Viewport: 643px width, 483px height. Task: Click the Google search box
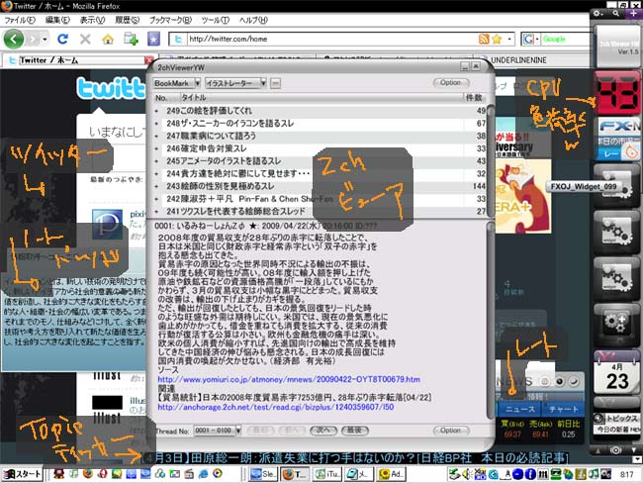[x=566, y=39]
